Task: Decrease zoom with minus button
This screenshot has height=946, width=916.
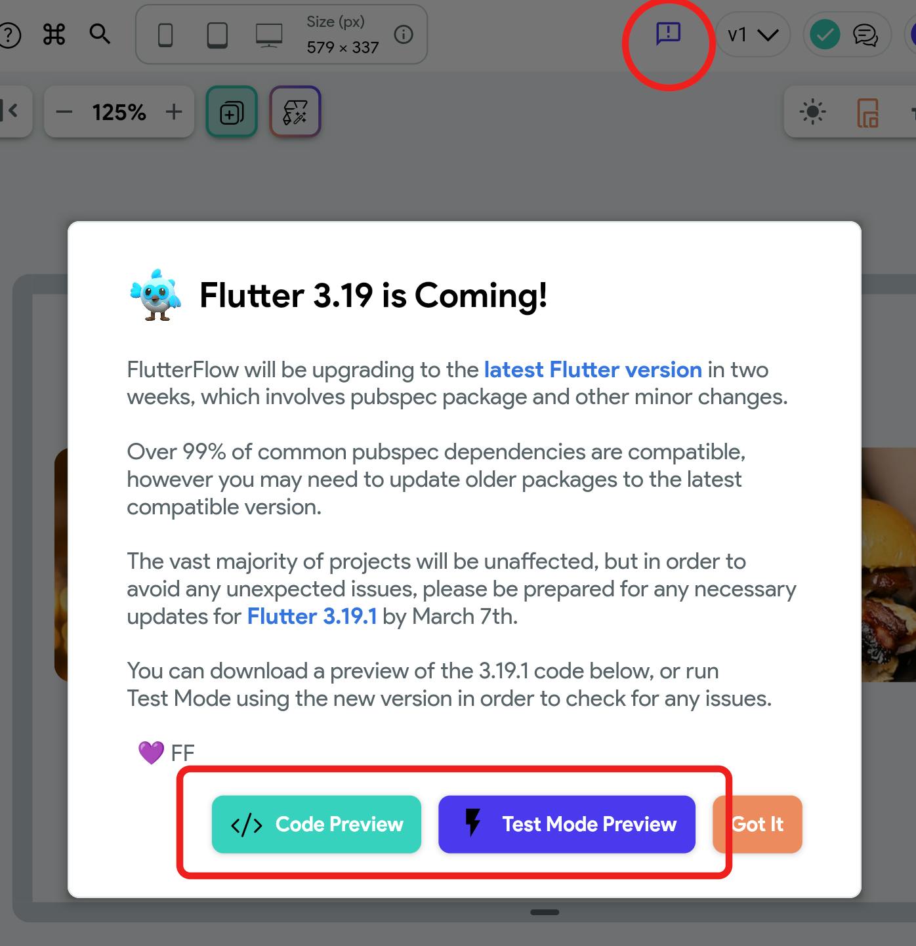Action: click(64, 112)
